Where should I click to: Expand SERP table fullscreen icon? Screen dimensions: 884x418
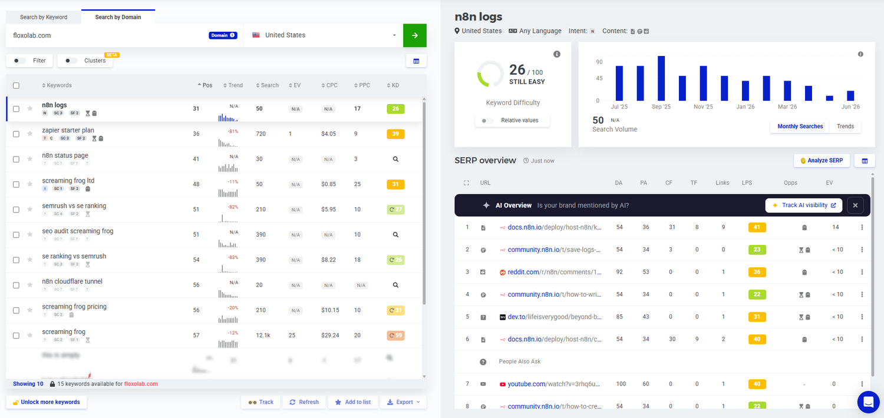467,183
